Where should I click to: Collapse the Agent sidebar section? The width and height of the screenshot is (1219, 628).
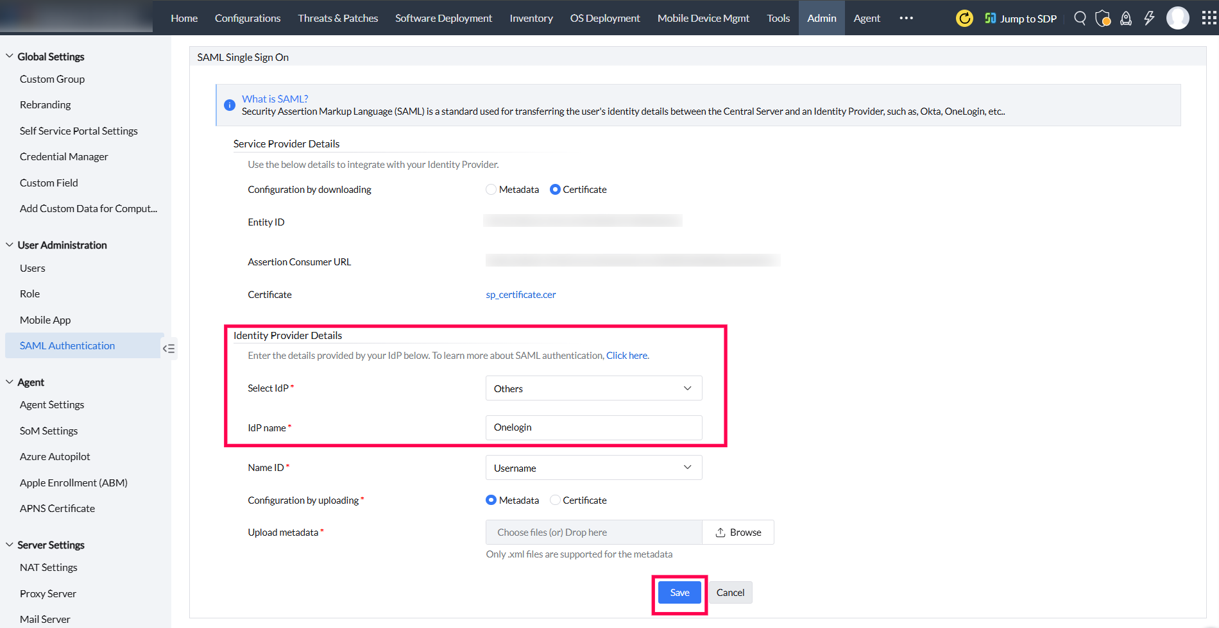10,382
